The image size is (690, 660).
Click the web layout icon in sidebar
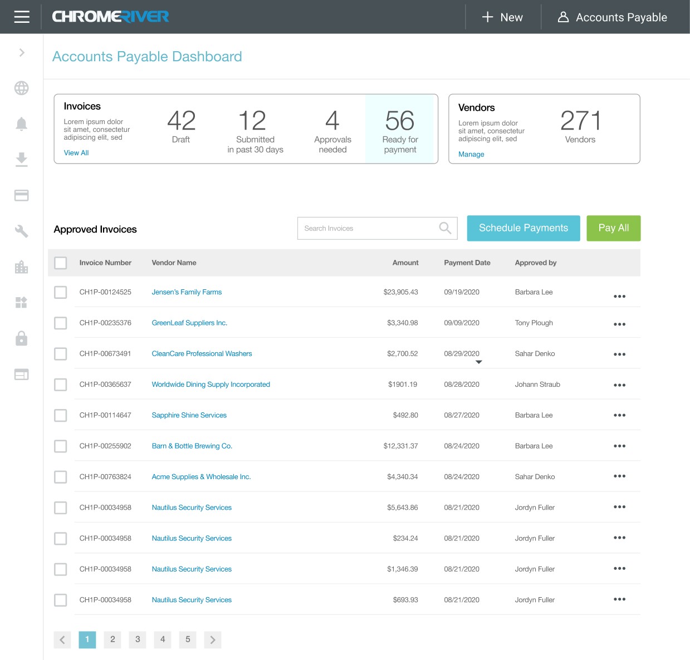click(x=22, y=375)
